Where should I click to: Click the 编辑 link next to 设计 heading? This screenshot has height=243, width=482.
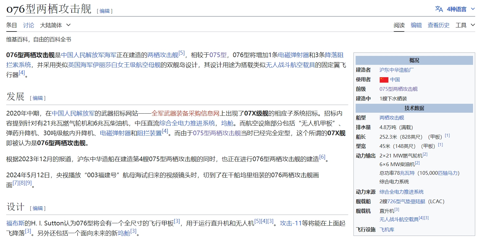pyautogui.click(x=38, y=208)
